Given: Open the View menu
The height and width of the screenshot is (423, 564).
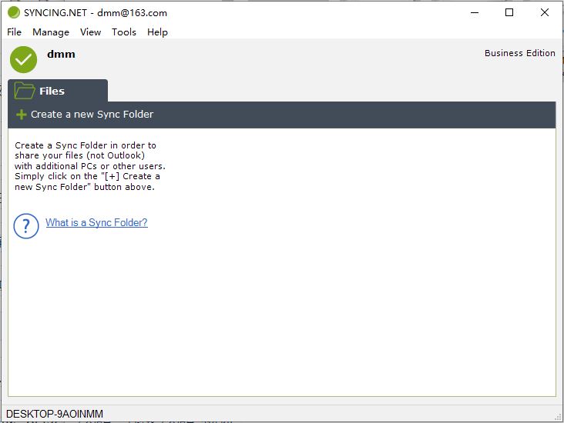Looking at the screenshot, I should 90,32.
